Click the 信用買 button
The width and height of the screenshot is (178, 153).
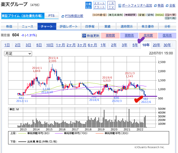point(148,36)
